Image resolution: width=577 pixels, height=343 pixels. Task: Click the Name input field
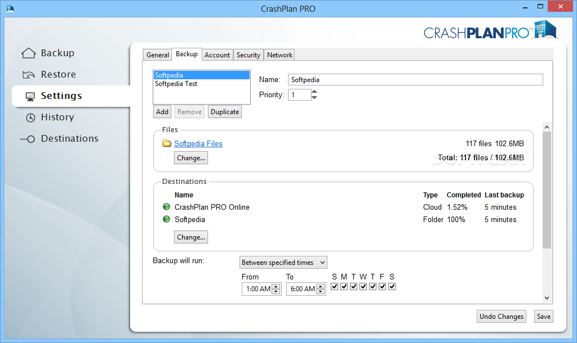[415, 80]
